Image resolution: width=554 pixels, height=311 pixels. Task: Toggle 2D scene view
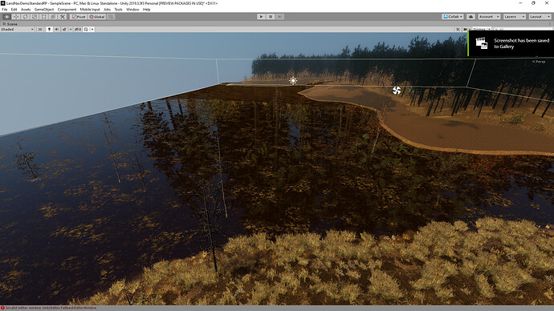click(x=40, y=30)
